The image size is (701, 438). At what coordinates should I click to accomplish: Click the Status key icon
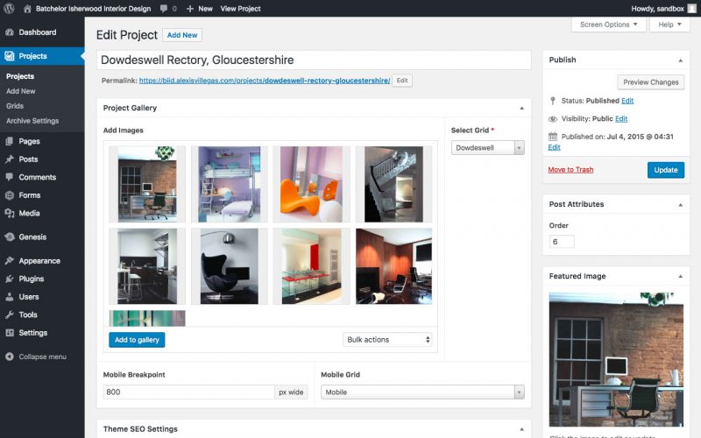pyautogui.click(x=553, y=101)
